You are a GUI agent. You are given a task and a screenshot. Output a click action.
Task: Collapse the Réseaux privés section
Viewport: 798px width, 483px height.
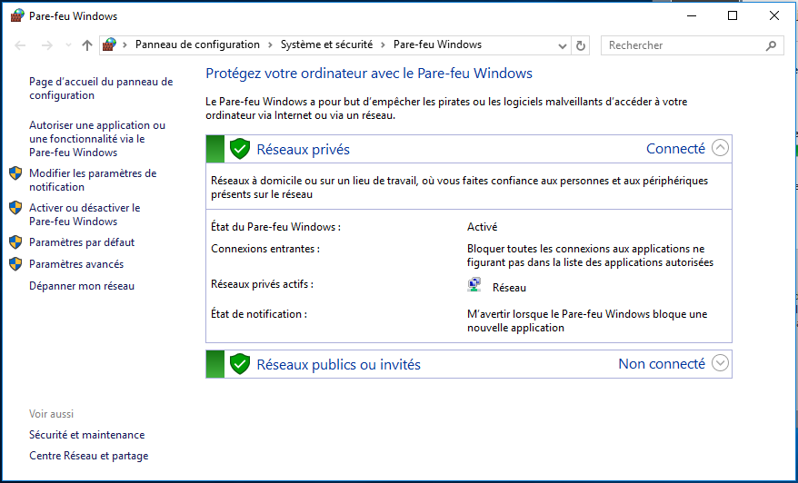click(x=720, y=148)
